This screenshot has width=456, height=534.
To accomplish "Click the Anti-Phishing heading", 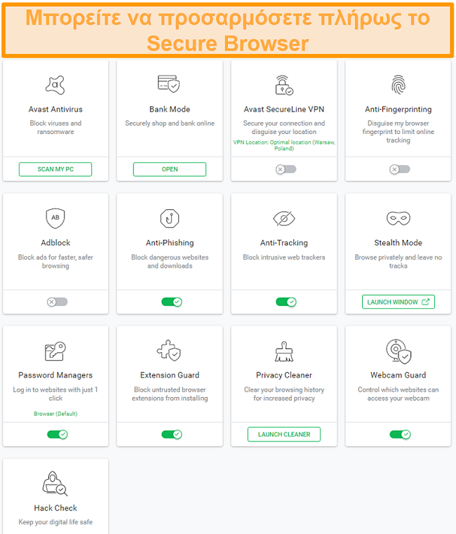I will pyautogui.click(x=170, y=243).
